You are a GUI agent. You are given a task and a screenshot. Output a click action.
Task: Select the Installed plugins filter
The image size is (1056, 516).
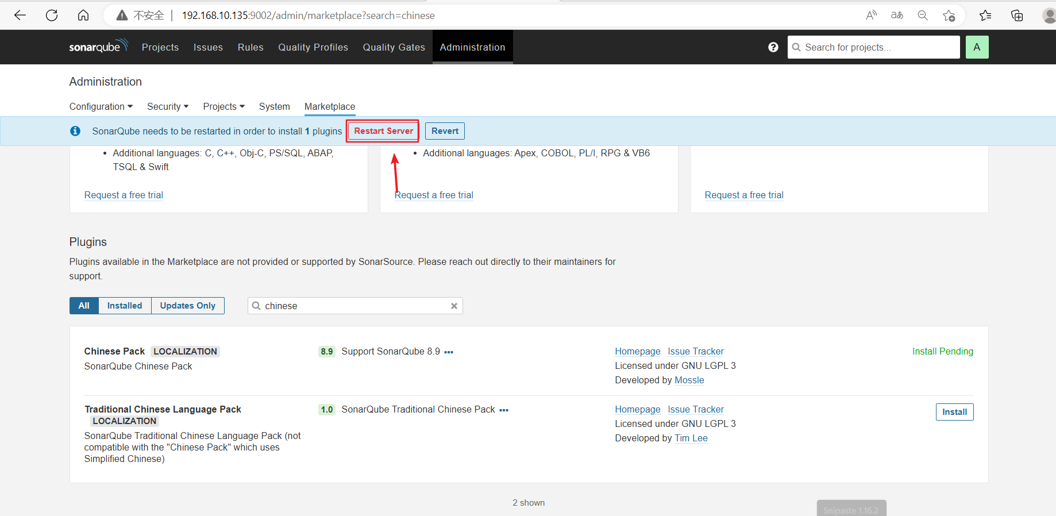[125, 306]
